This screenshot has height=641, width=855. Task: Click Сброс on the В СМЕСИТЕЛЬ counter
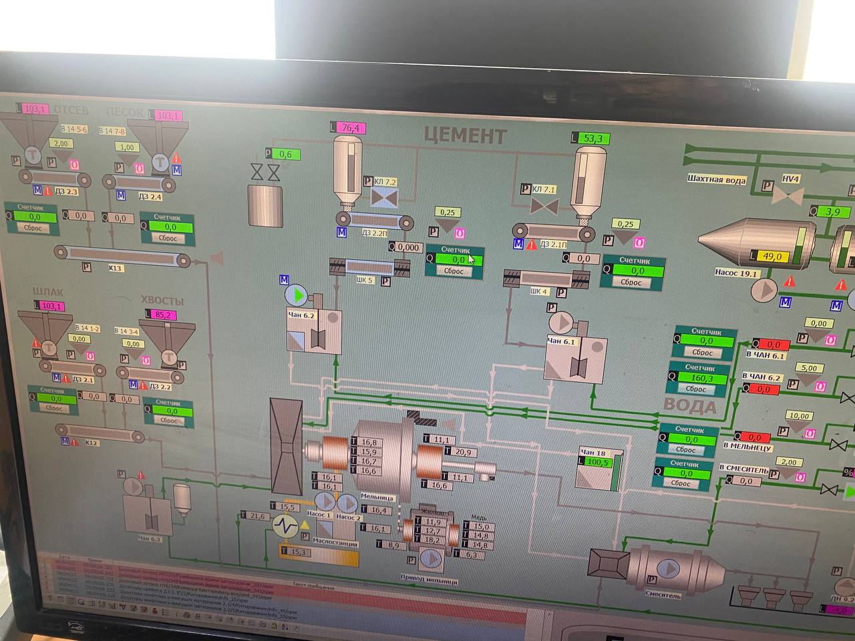680,483
